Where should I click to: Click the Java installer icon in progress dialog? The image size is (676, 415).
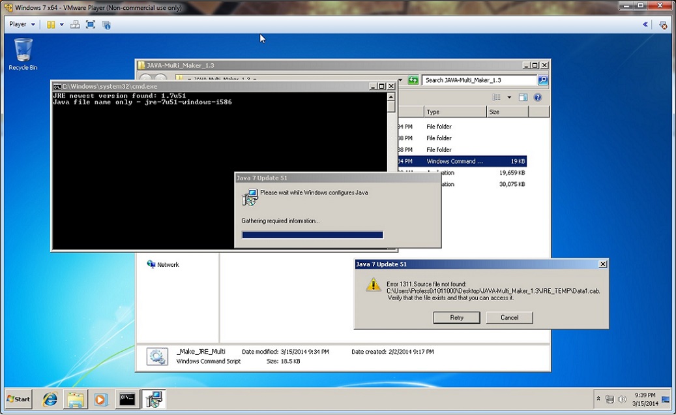pyautogui.click(x=250, y=197)
